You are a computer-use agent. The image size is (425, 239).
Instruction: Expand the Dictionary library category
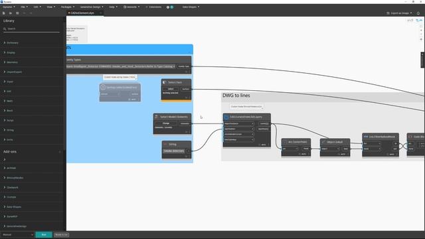pos(11,42)
